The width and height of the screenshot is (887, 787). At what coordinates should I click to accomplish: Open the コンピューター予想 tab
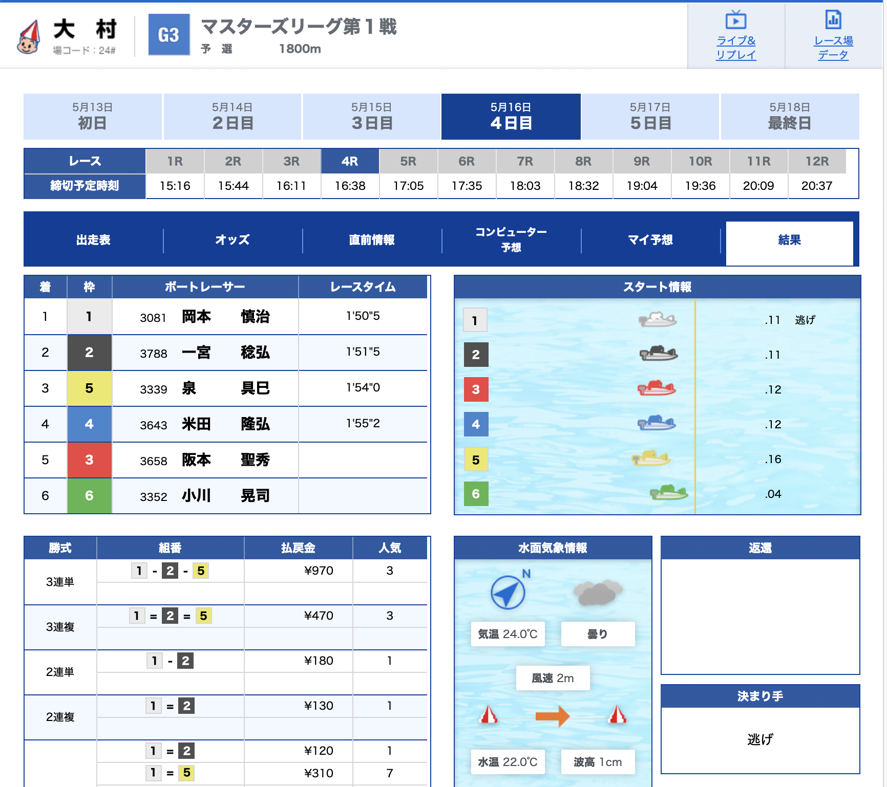click(x=511, y=240)
